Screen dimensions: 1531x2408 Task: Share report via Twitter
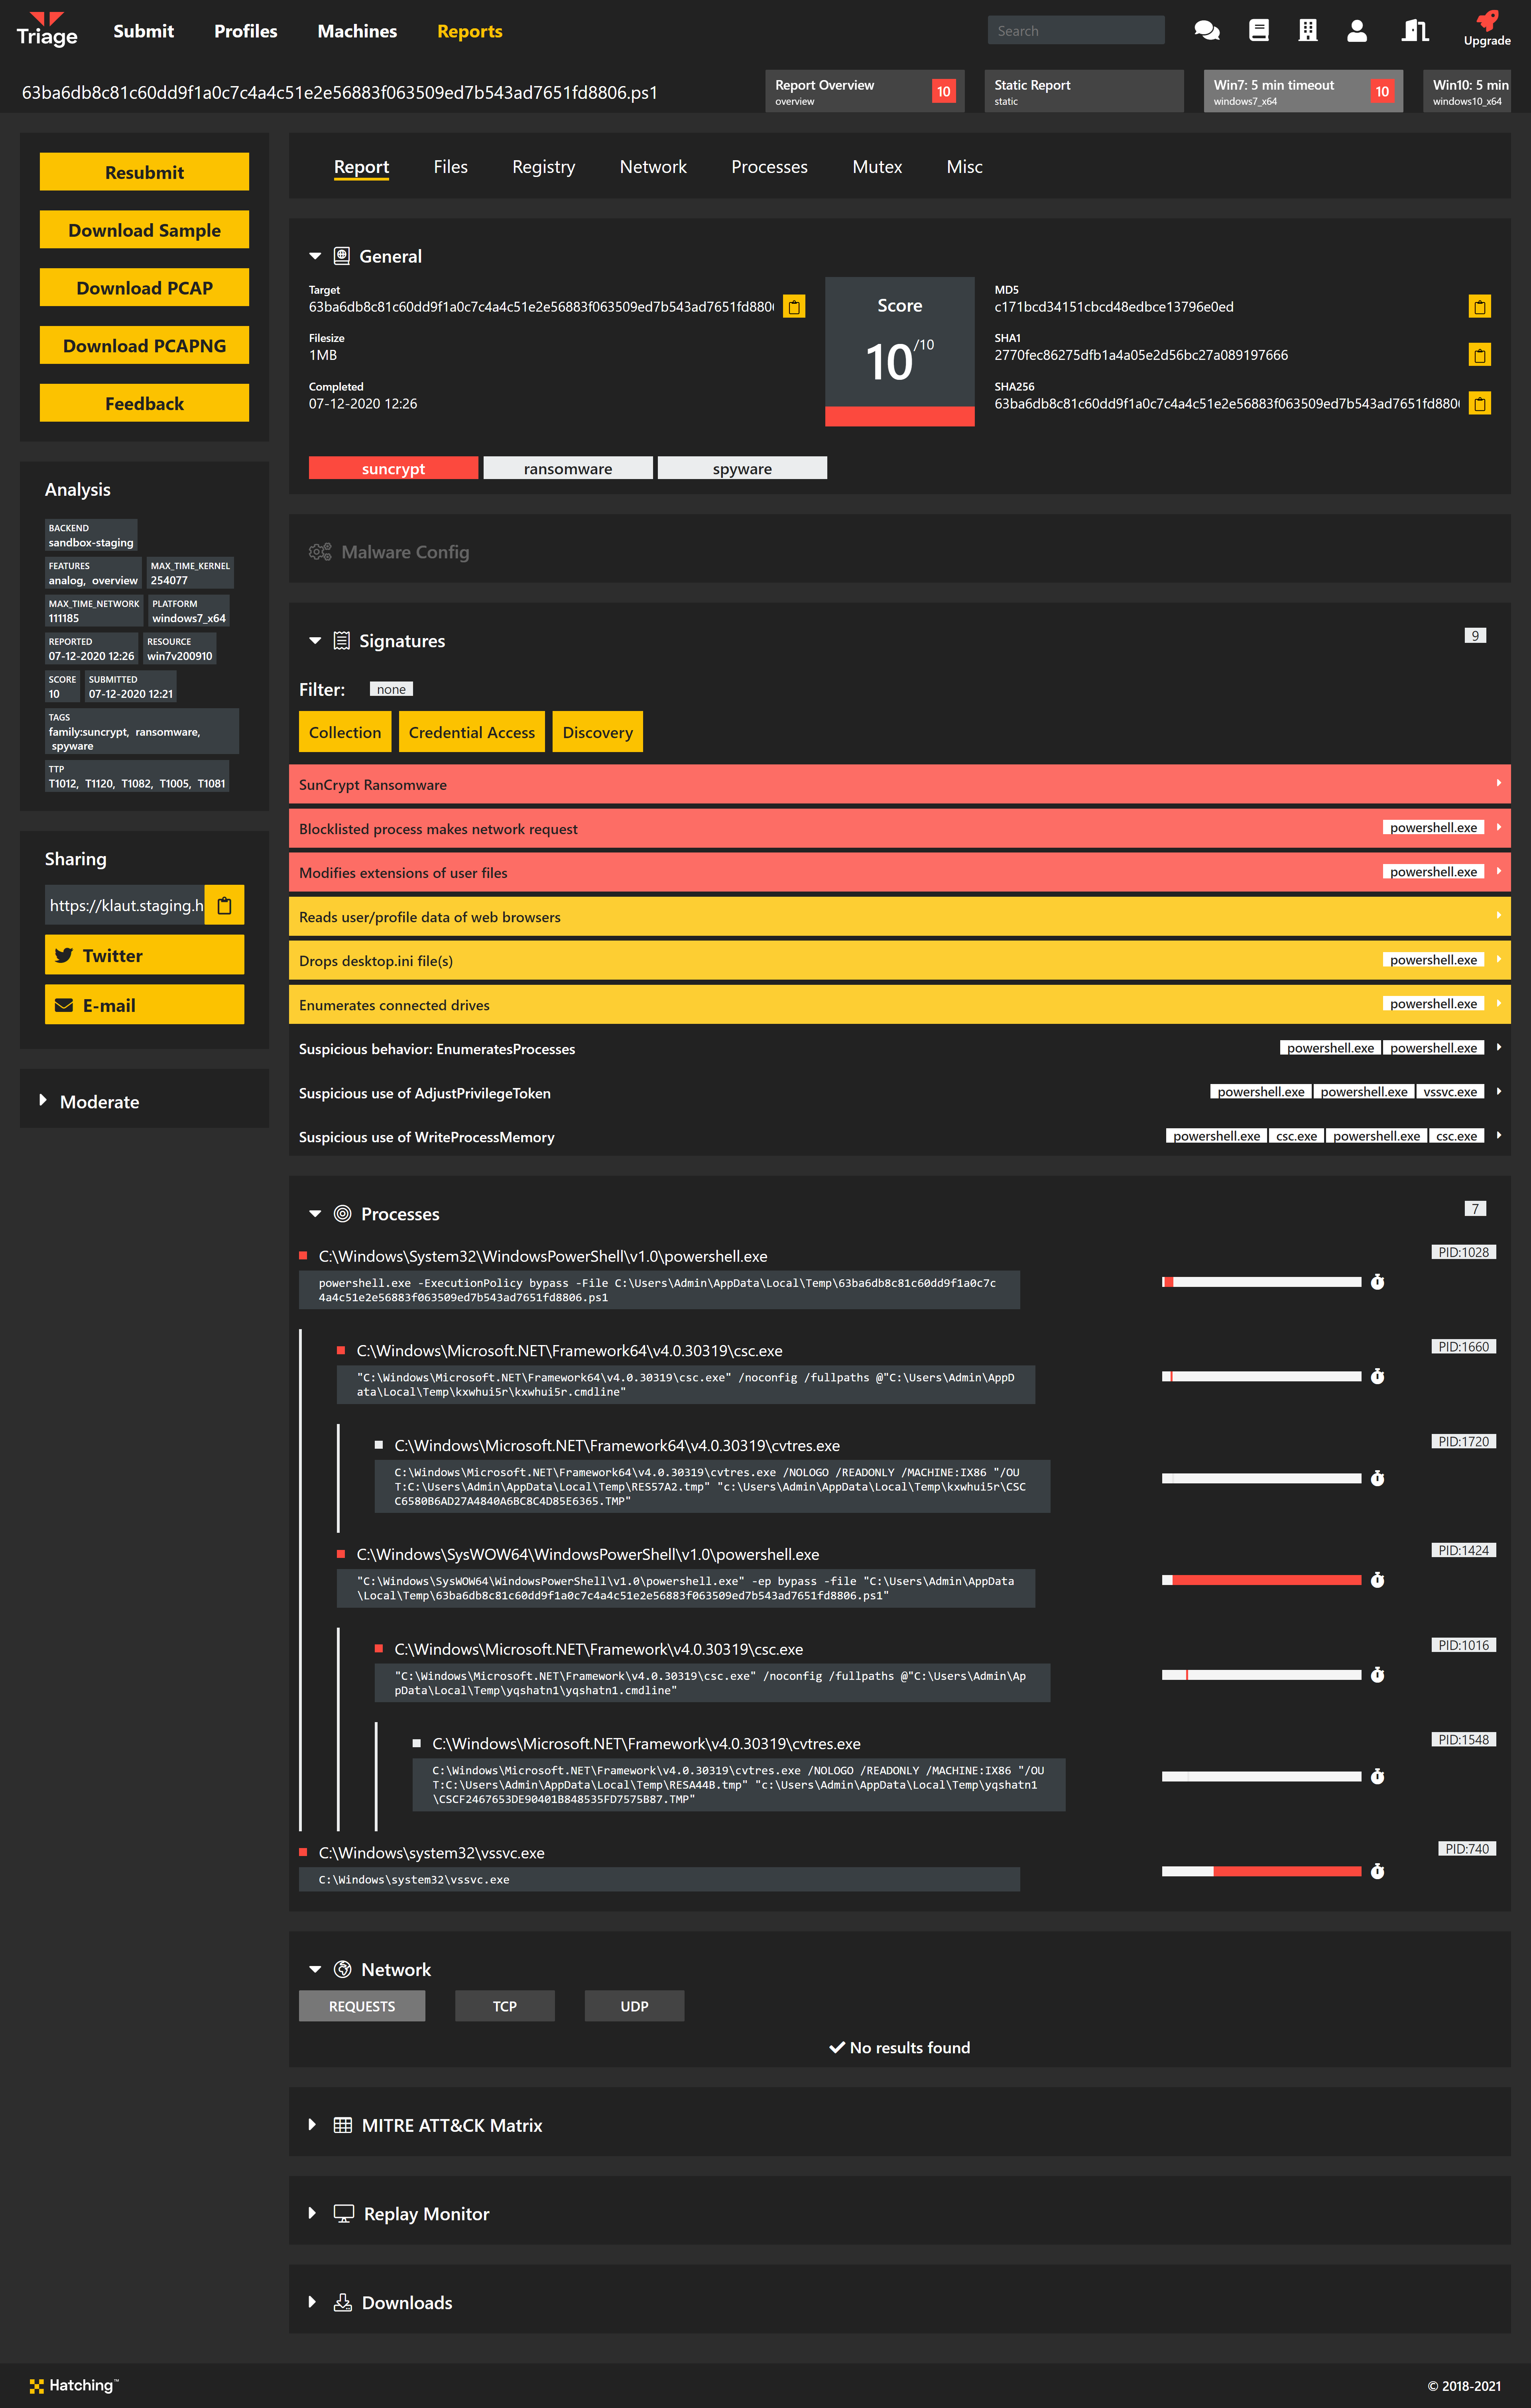[144, 955]
